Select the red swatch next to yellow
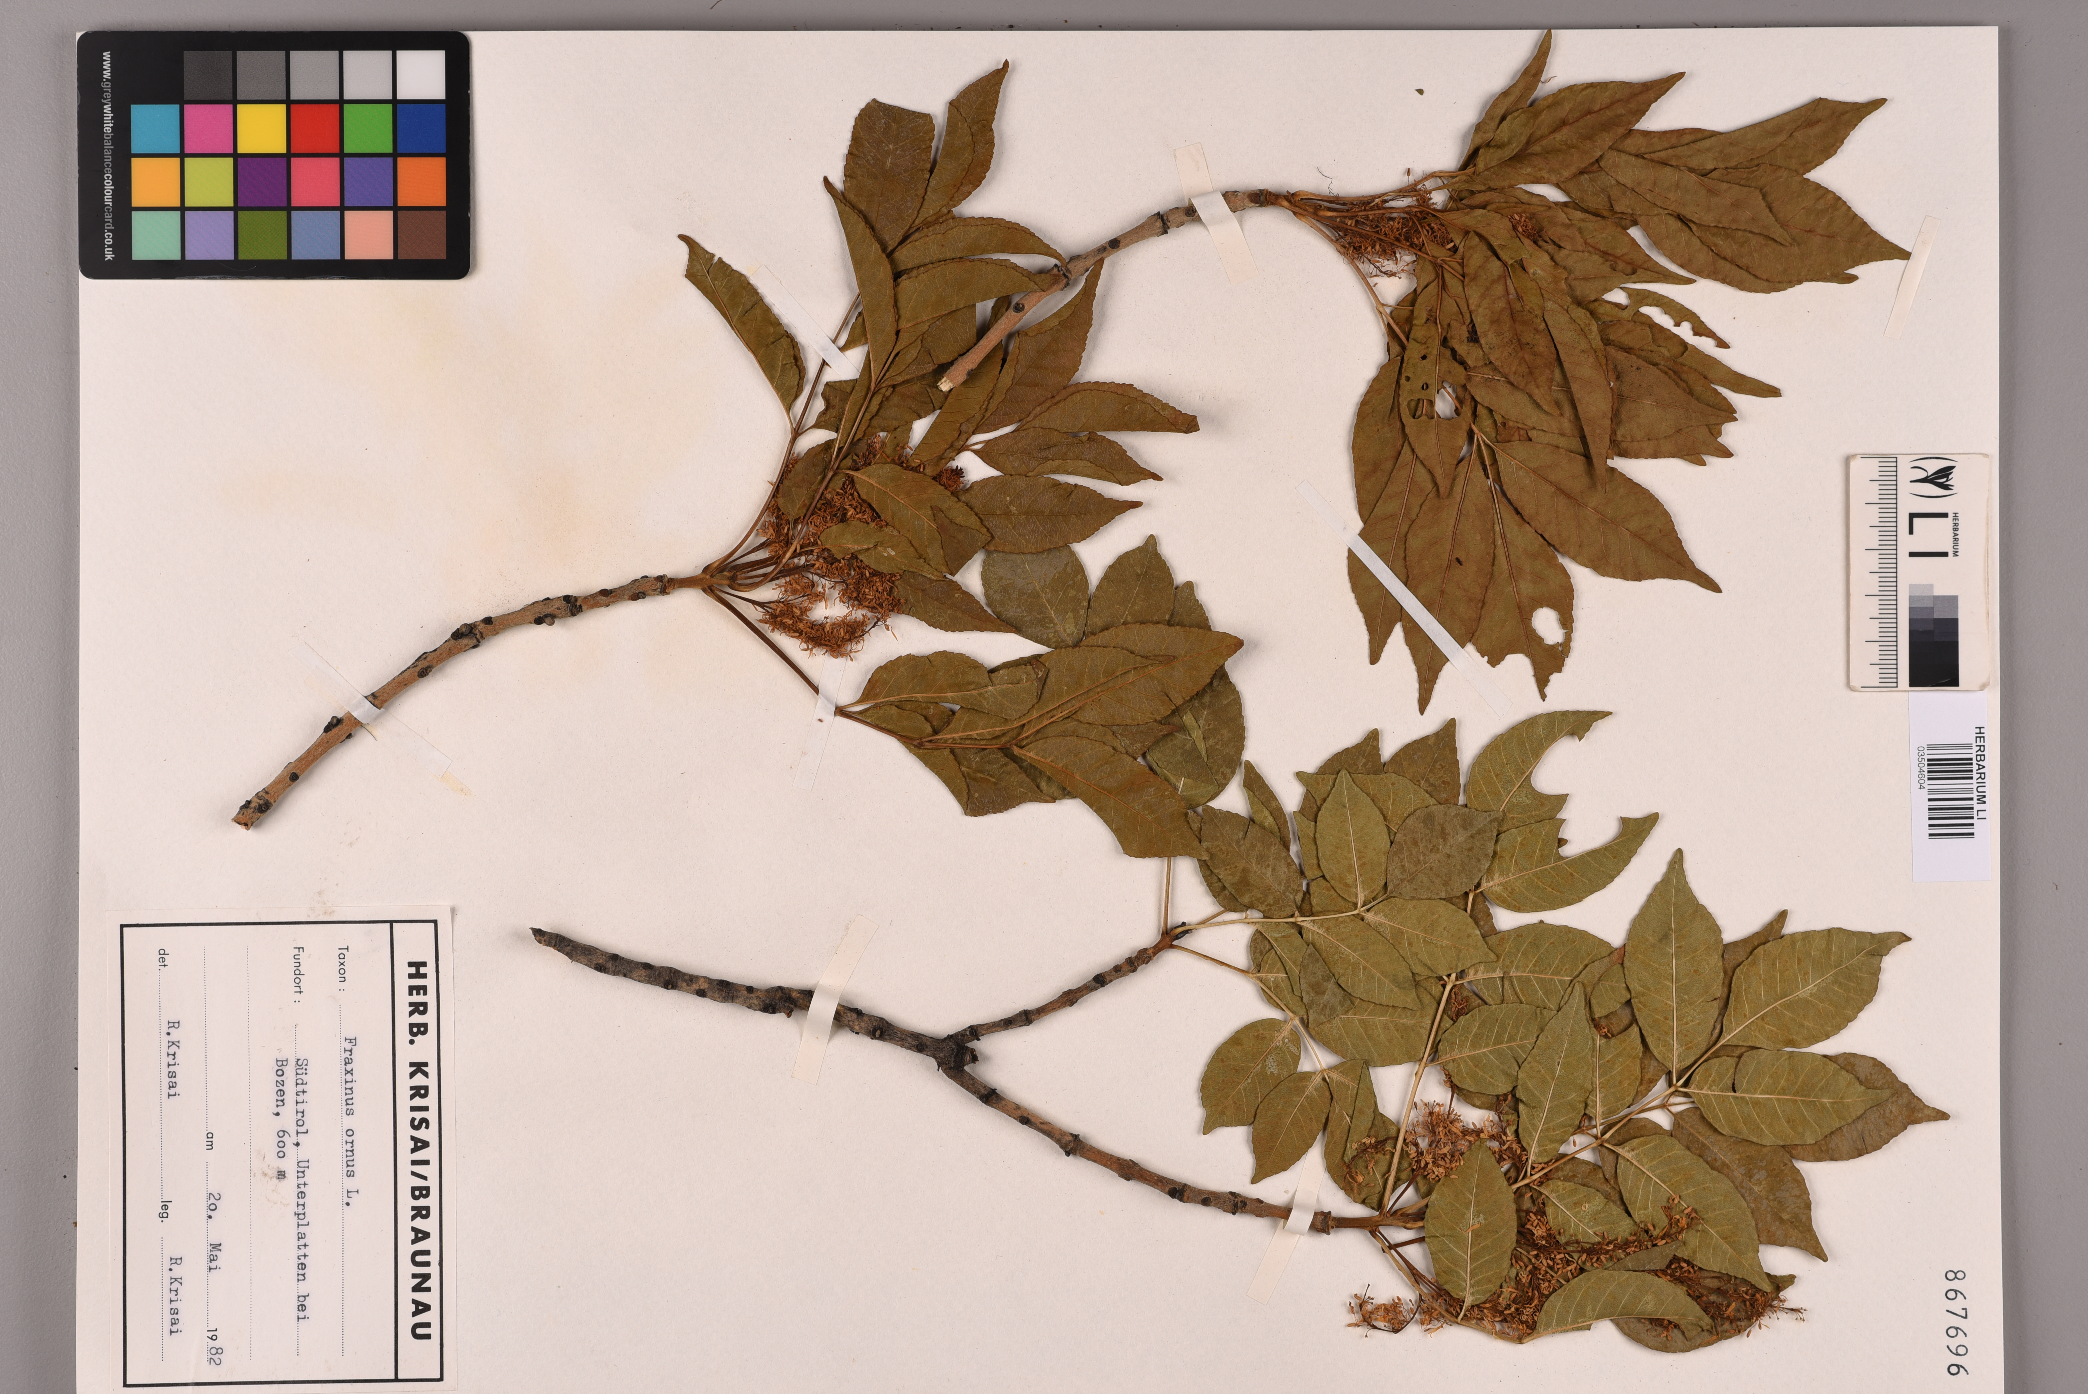2088x1394 pixels. [x=315, y=128]
